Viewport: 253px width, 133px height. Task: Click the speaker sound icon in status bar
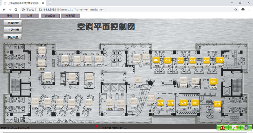click(x=246, y=127)
